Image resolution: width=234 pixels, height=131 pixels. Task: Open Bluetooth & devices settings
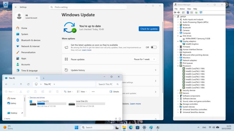(x=31, y=40)
